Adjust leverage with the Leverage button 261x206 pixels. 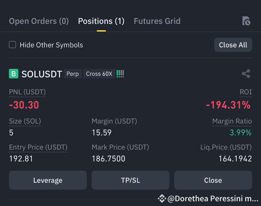[x=48, y=180]
